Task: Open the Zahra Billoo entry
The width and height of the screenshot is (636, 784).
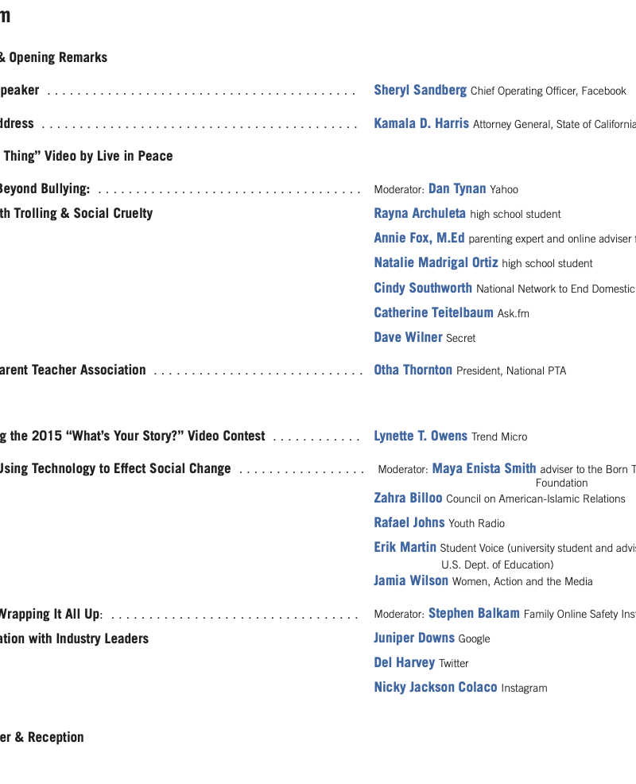Action: [x=408, y=499]
